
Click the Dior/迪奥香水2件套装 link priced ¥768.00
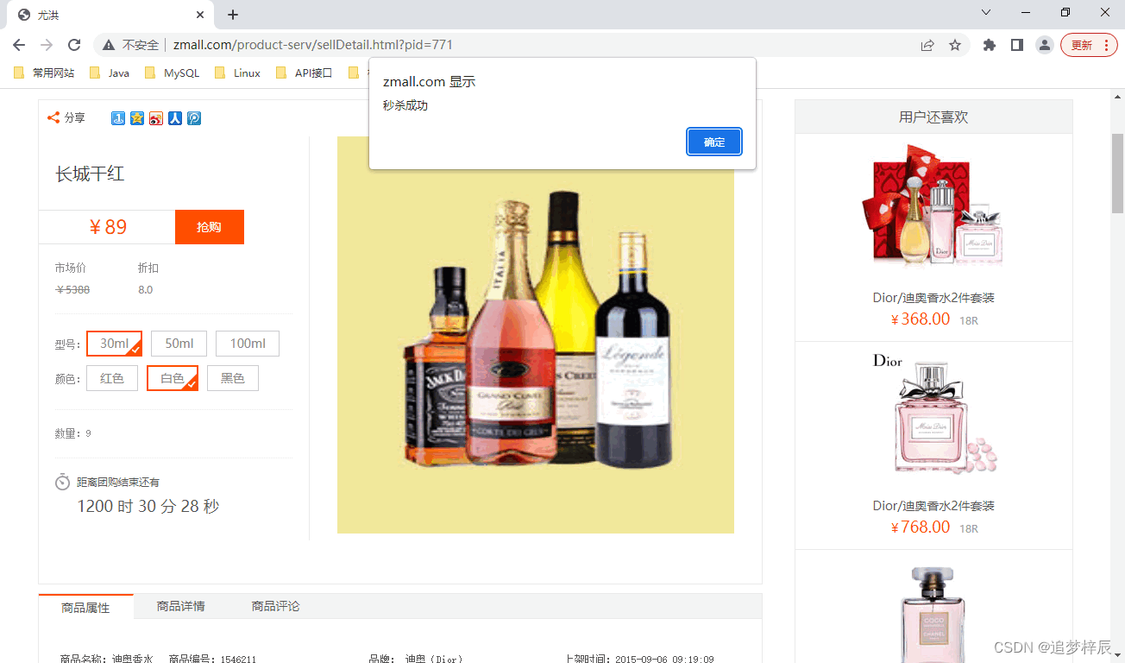click(x=933, y=506)
